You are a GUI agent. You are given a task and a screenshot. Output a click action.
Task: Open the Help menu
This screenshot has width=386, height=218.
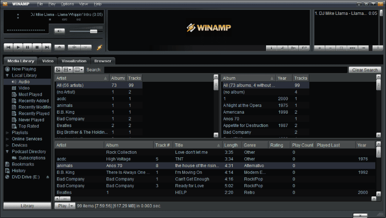97,4
